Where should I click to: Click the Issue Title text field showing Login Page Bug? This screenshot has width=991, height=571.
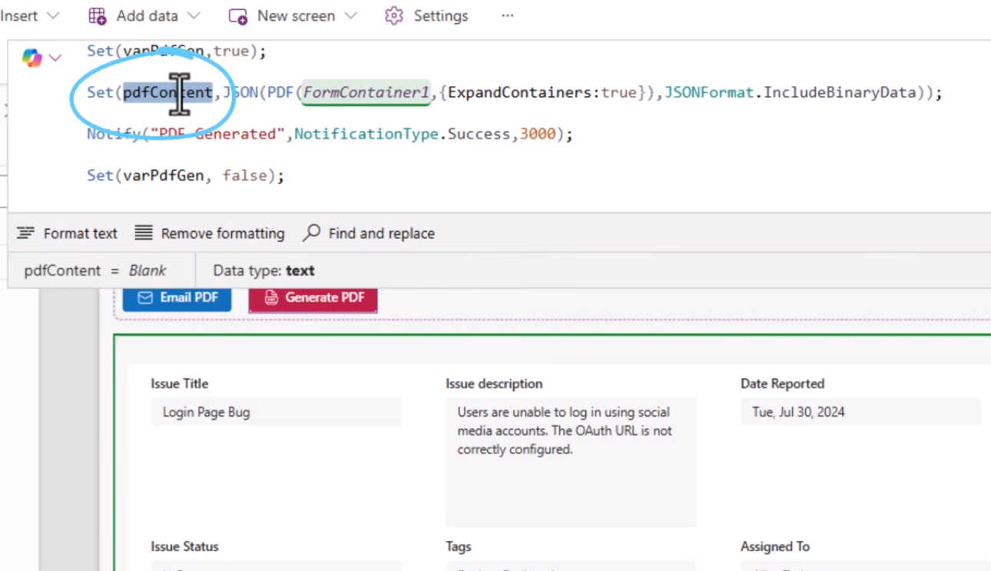[x=276, y=412]
